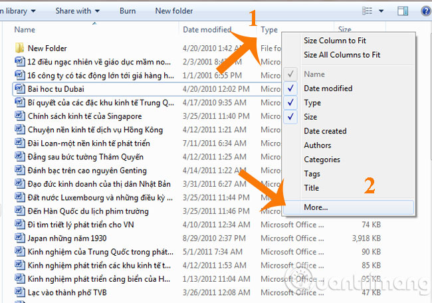Open the New Folder folder icon
The width and height of the screenshot is (432, 303).
tap(19, 48)
